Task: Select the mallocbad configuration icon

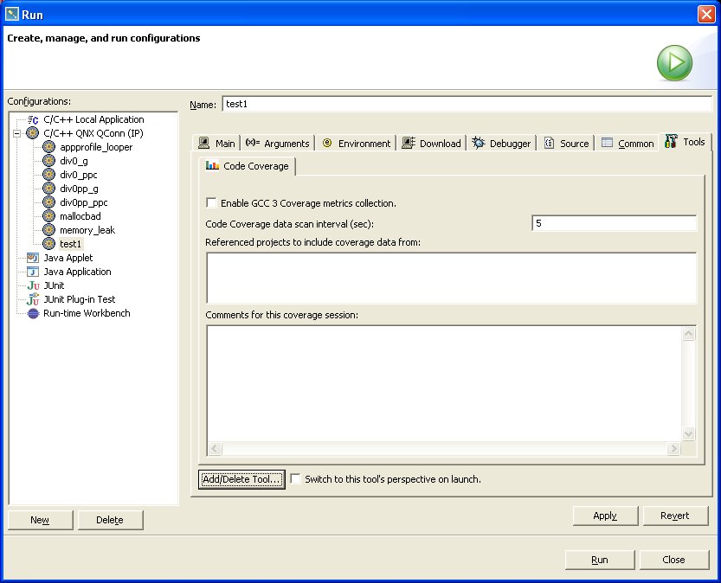Action: click(x=48, y=216)
